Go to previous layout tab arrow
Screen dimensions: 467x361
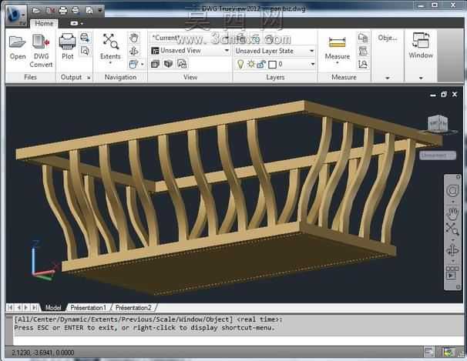(x=18, y=307)
